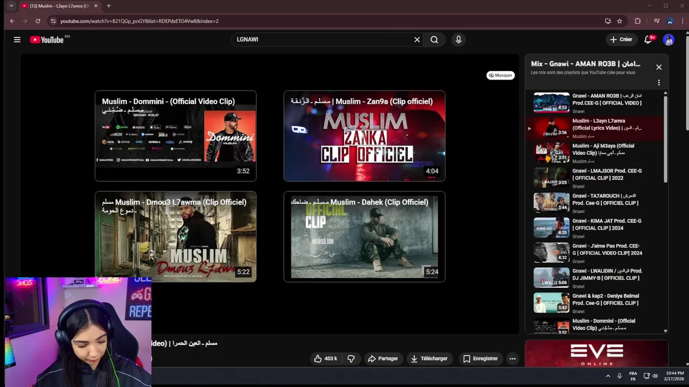Open the YouTube notifications bell

click(x=649, y=39)
